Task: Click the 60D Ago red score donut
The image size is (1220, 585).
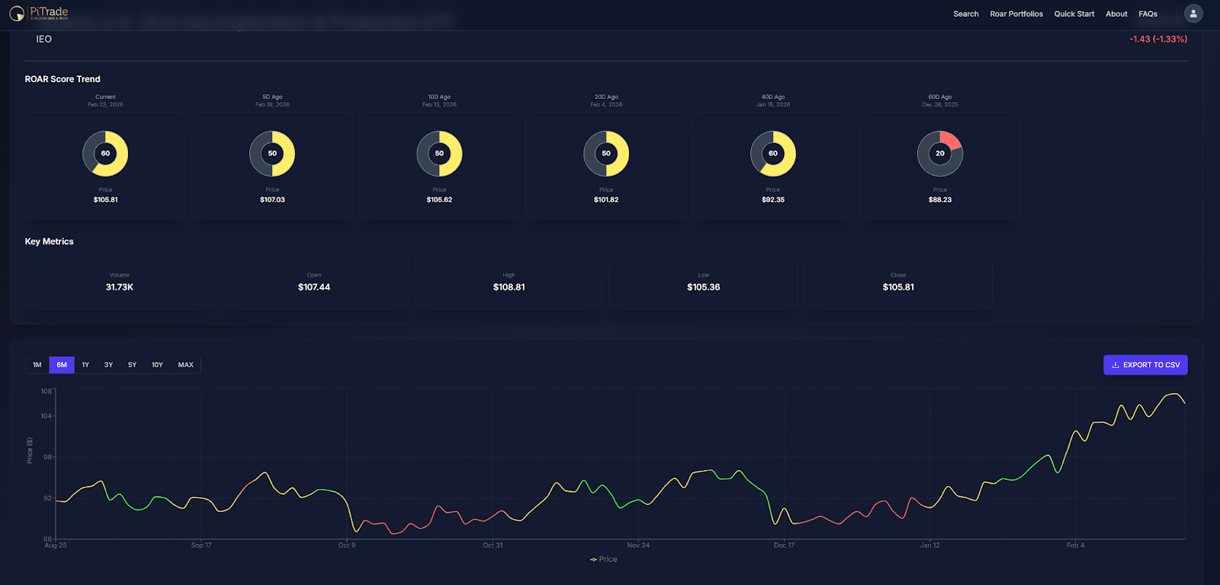Action: point(940,154)
